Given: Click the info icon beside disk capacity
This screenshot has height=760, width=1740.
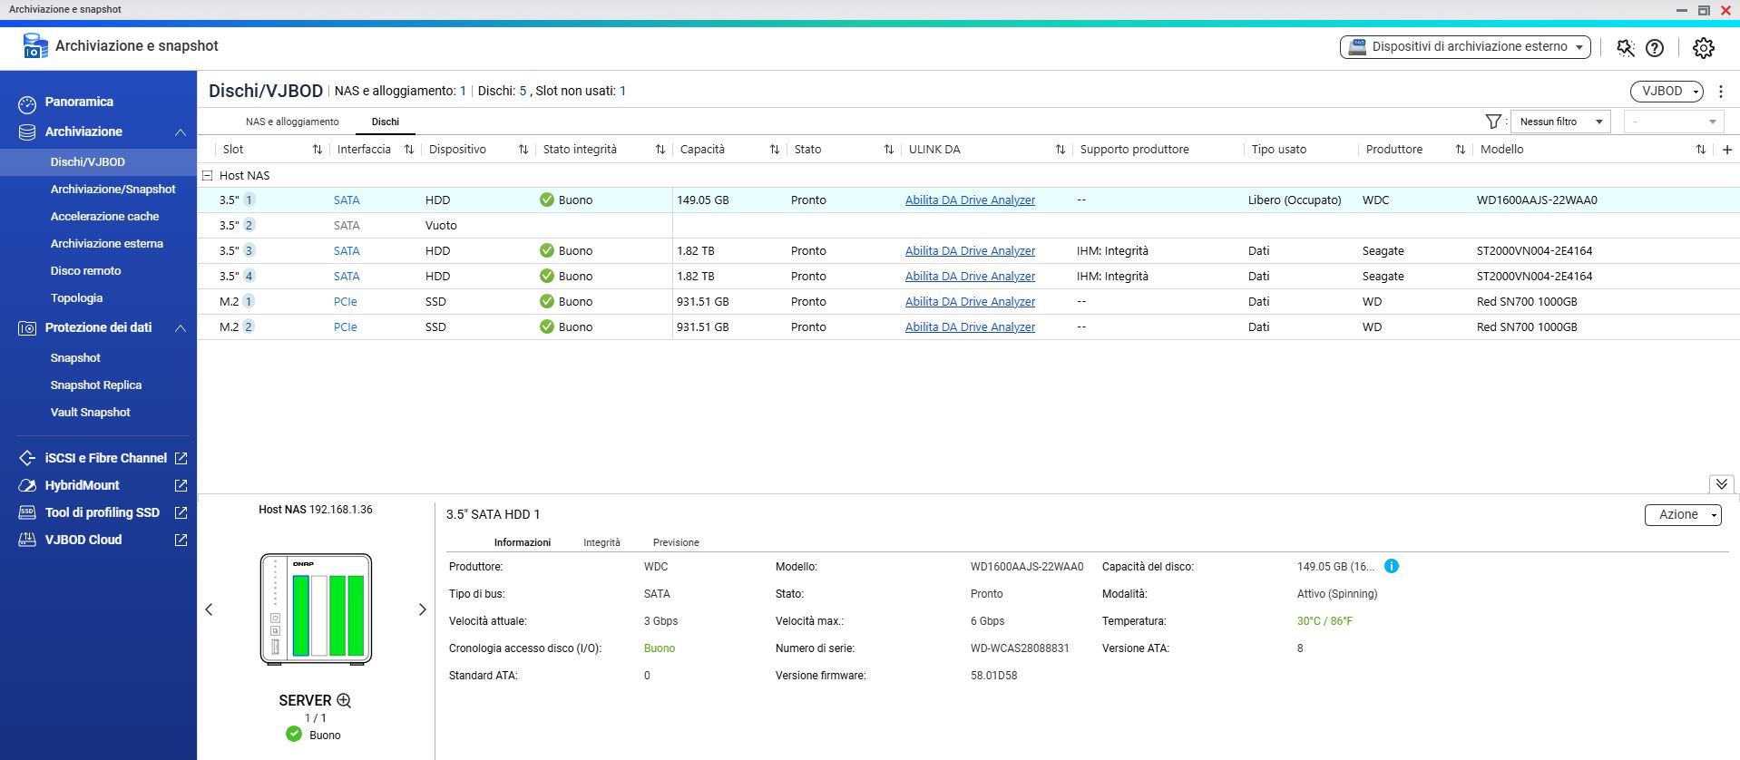Looking at the screenshot, I should pos(1391,566).
